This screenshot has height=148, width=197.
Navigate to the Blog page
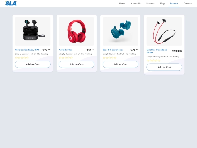[x=162, y=4]
